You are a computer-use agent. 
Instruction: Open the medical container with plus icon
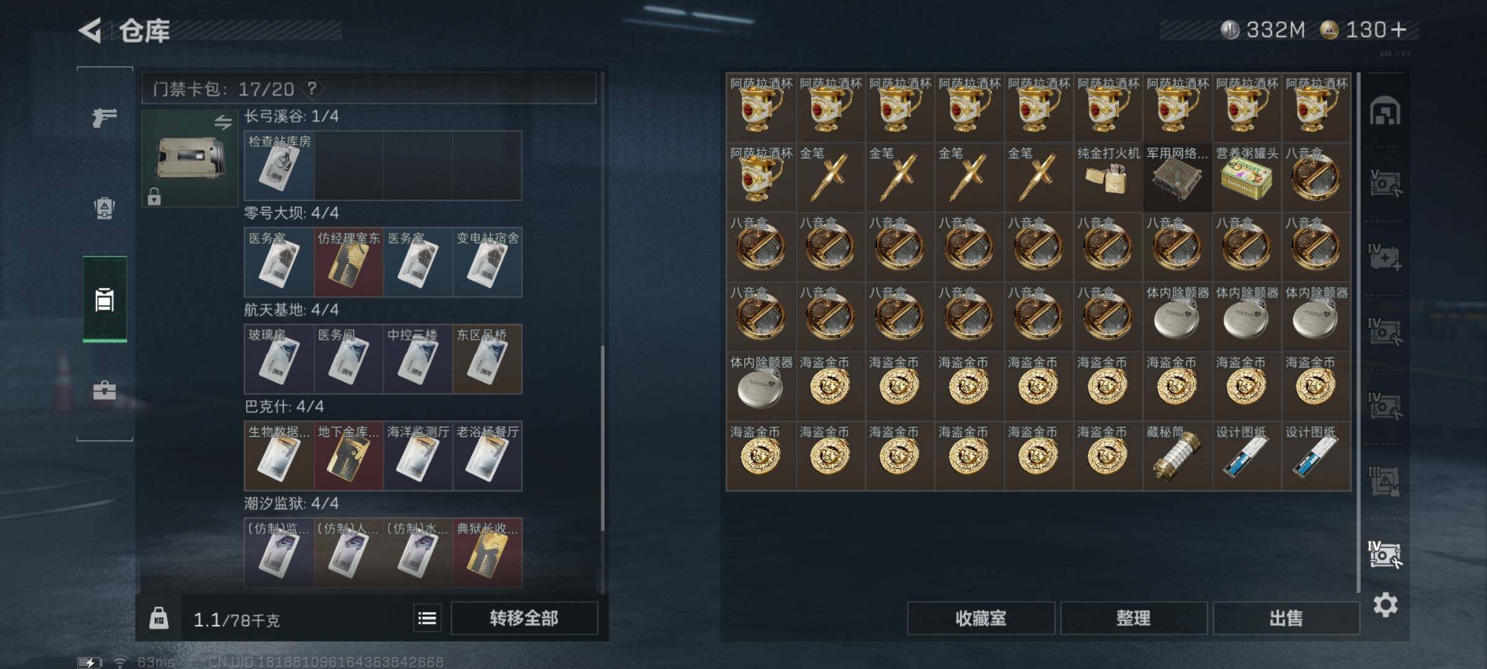click(1384, 257)
